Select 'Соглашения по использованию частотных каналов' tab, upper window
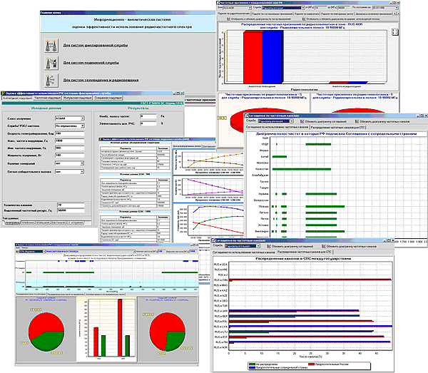The image size is (428, 373). 277,127
